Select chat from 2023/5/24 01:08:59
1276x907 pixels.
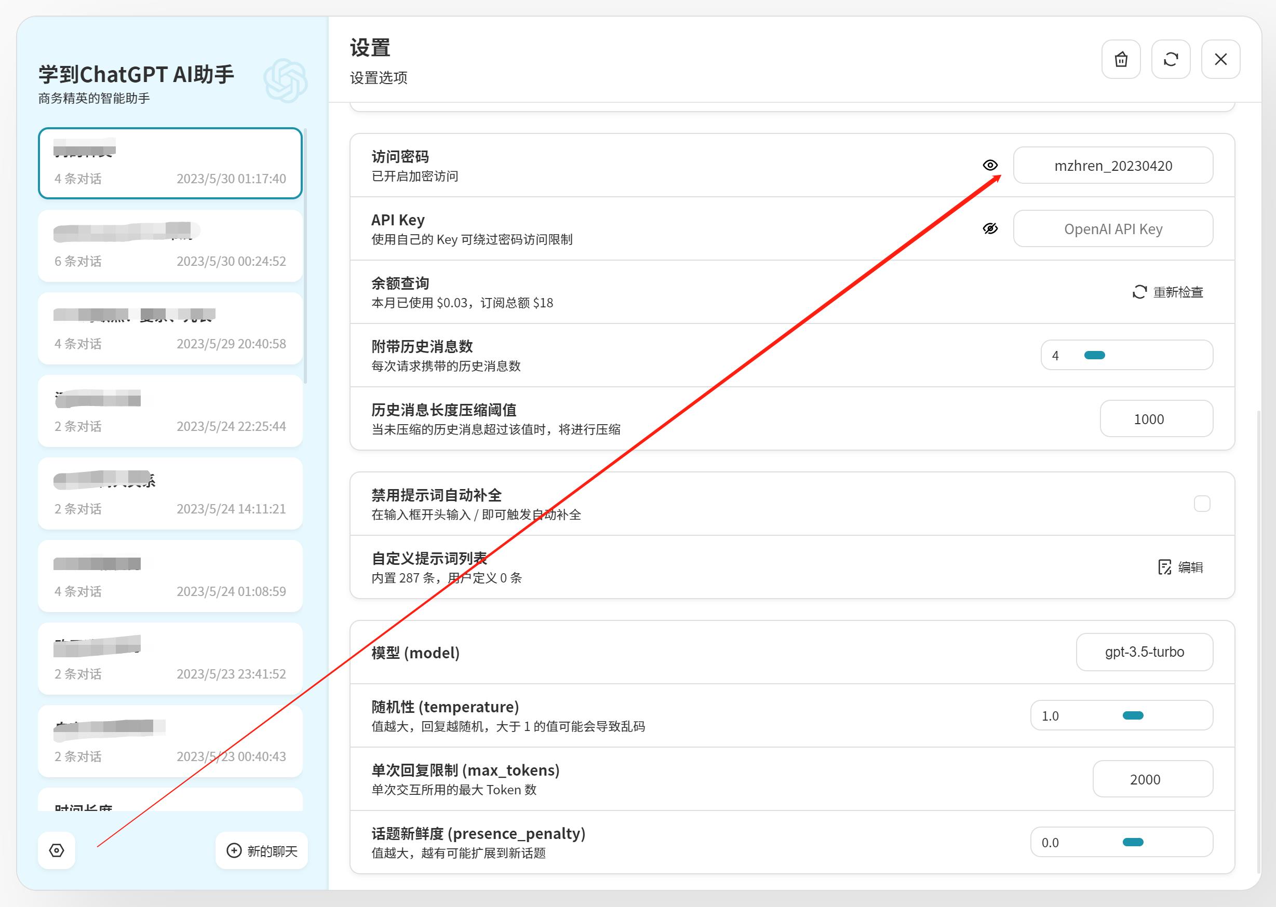tap(170, 576)
